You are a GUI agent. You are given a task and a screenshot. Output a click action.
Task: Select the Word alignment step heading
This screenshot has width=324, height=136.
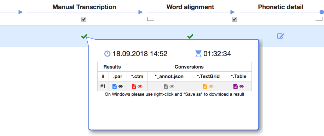pos(190,7)
